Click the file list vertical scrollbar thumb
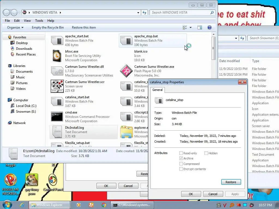Image resolution: width=279 pixels, height=209 pixels. click(x=214, y=48)
